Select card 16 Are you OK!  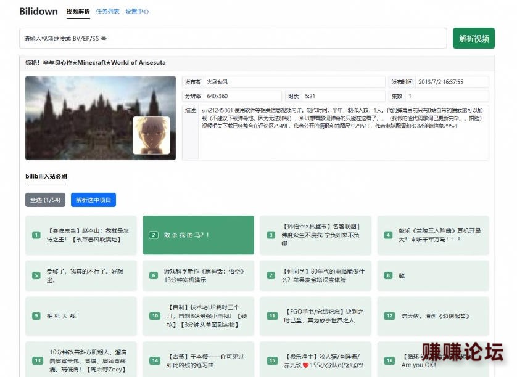[433, 360]
